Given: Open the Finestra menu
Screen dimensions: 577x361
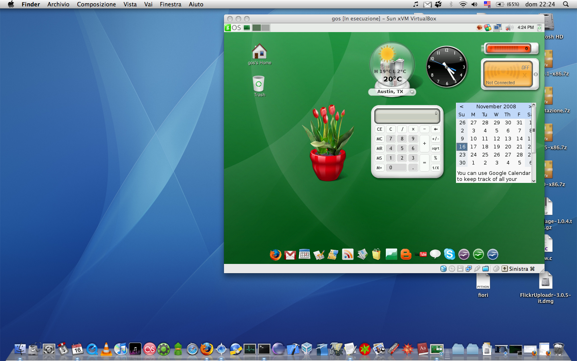Looking at the screenshot, I should (x=170, y=4).
